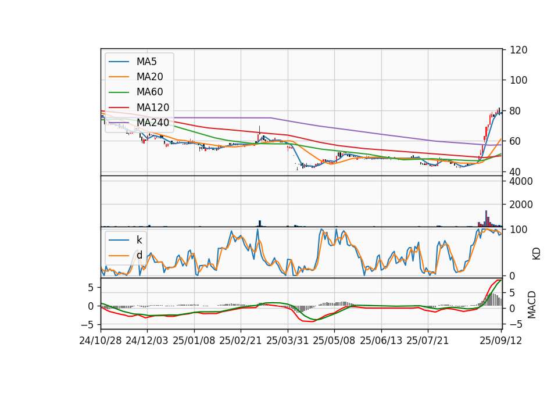The width and height of the screenshot is (558, 401).
Task: Click the 25/02/21 date tick label
Action: (x=241, y=341)
